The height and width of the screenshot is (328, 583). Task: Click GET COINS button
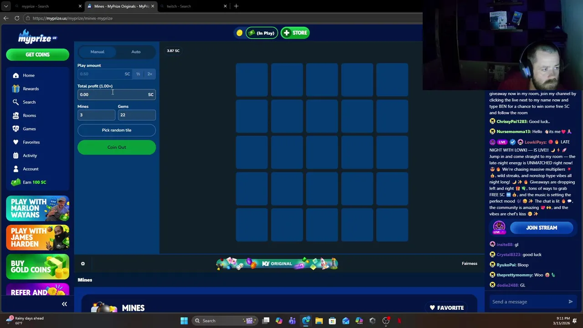(x=37, y=55)
